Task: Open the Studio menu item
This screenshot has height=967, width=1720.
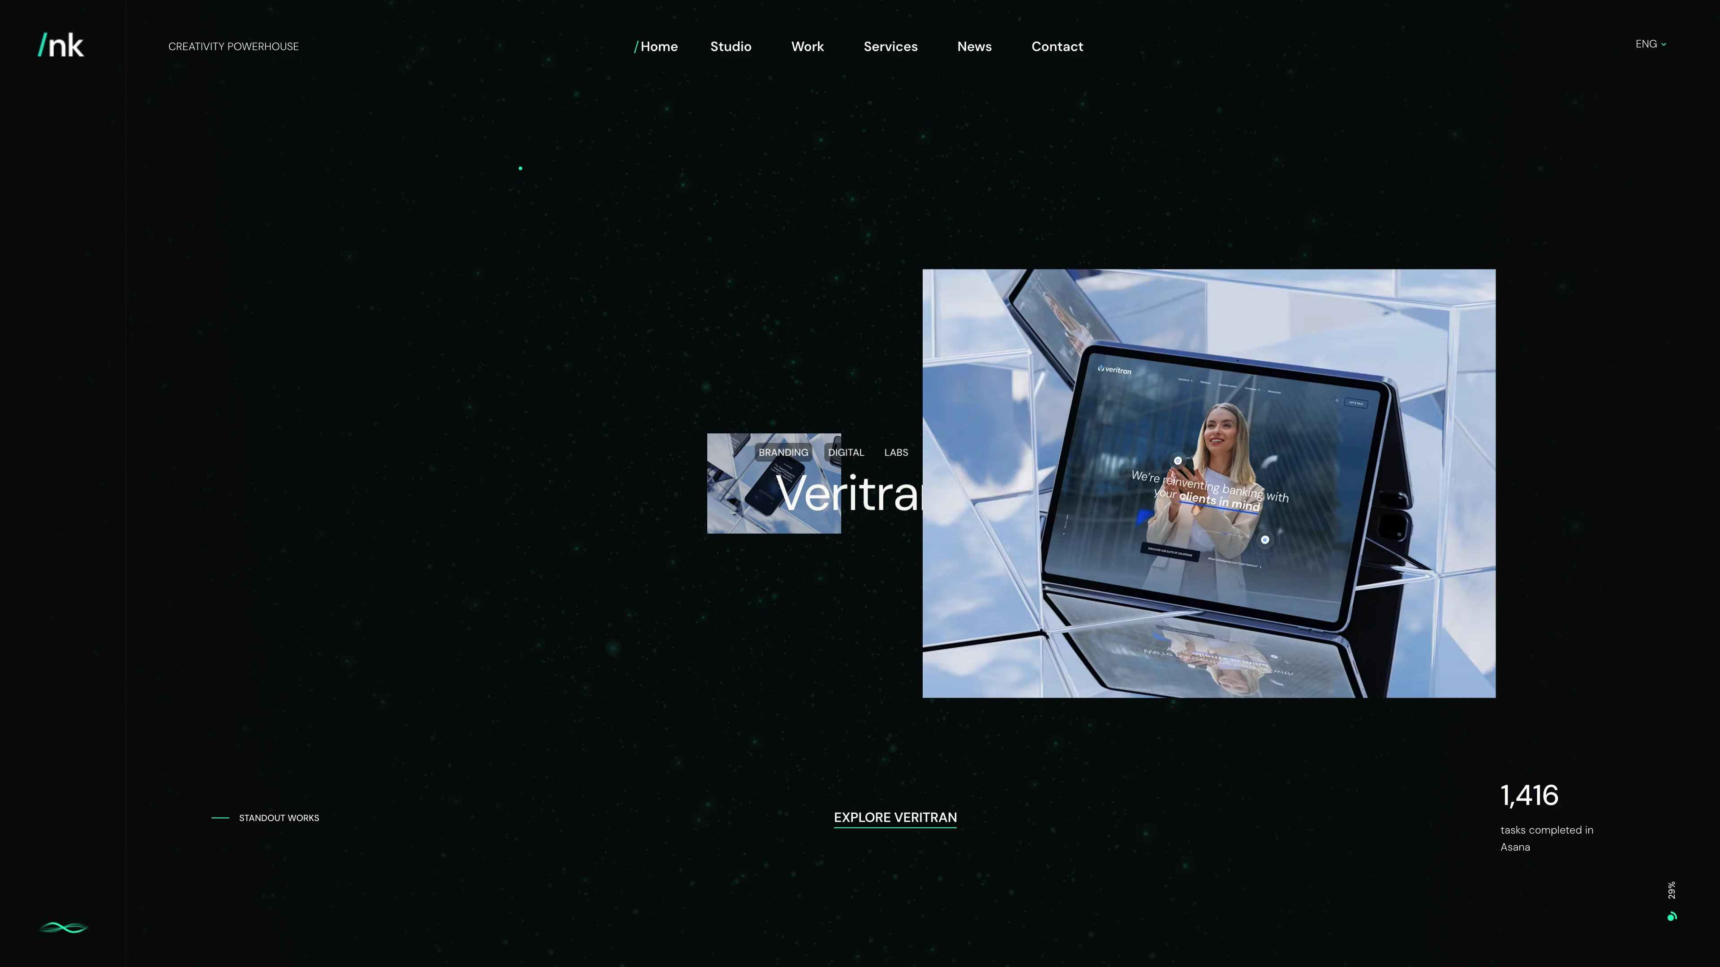Action: pos(731,47)
